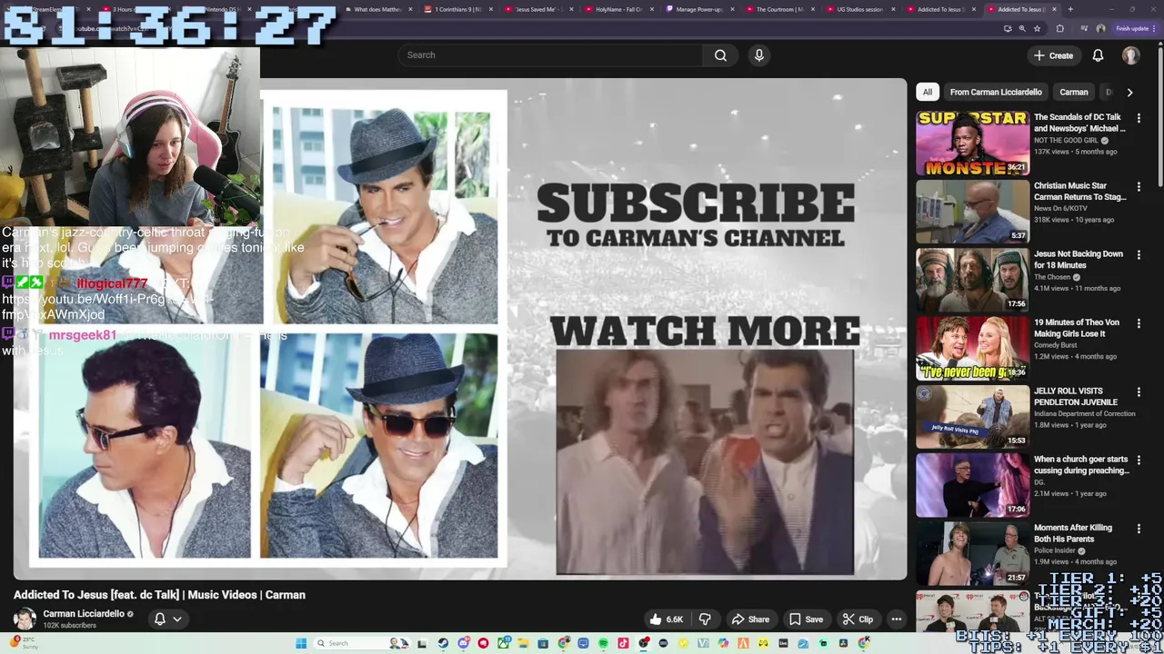Open the Chrome extensions puzzle icon
1164x654 pixels.
click(1059, 28)
